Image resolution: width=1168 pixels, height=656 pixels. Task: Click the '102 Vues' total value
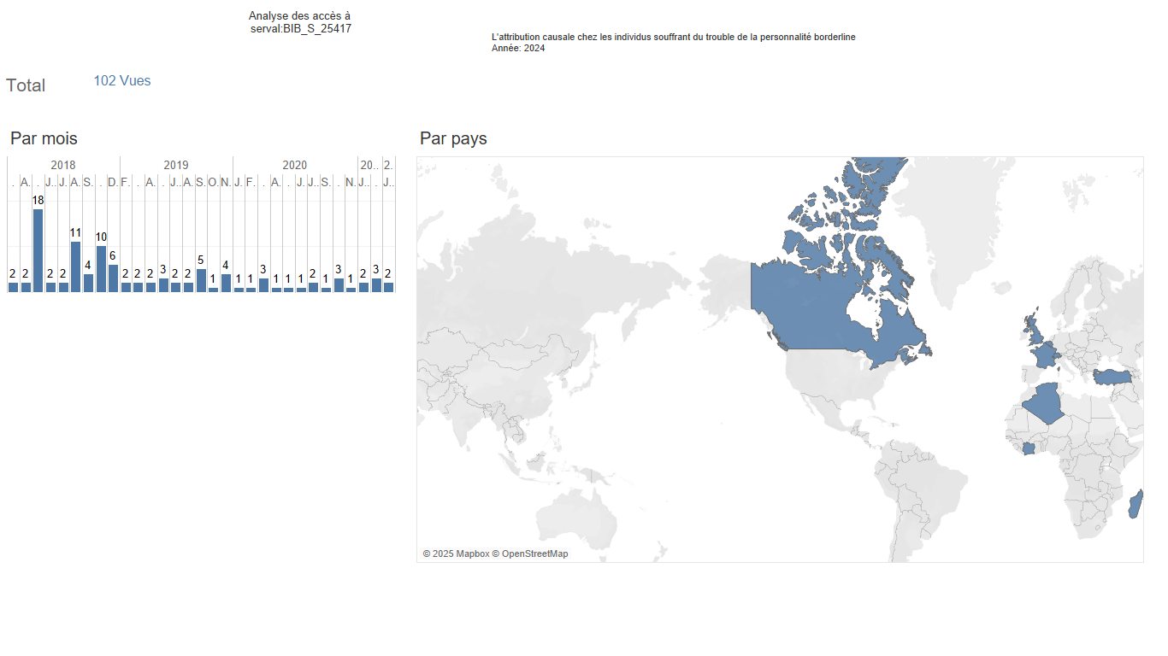[122, 81]
